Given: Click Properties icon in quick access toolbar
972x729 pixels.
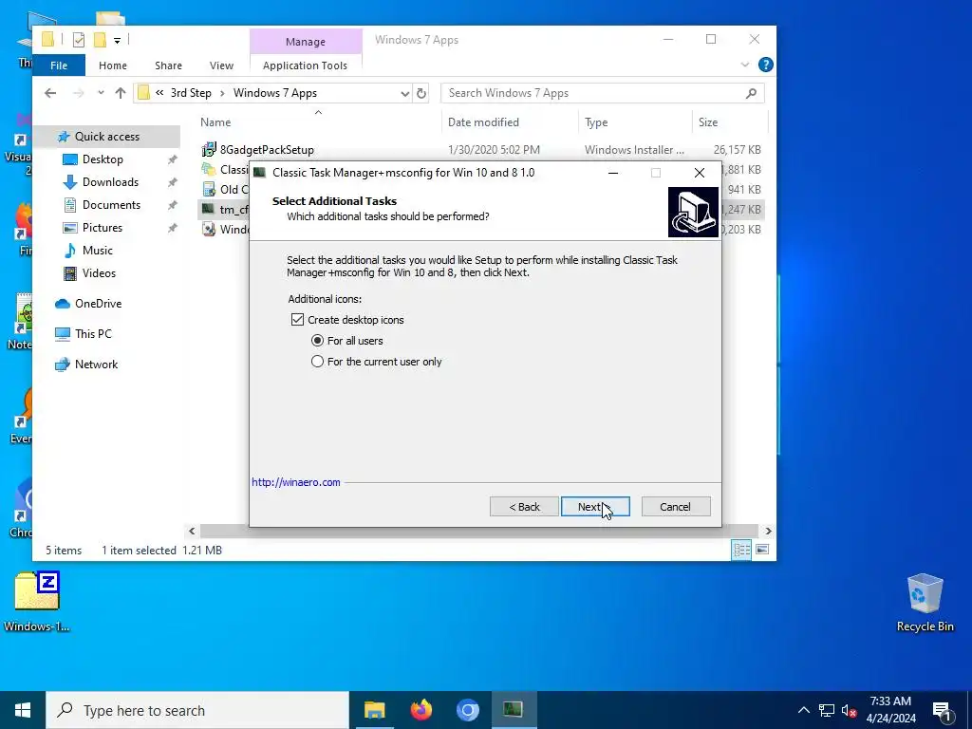Looking at the screenshot, I should click(x=79, y=40).
